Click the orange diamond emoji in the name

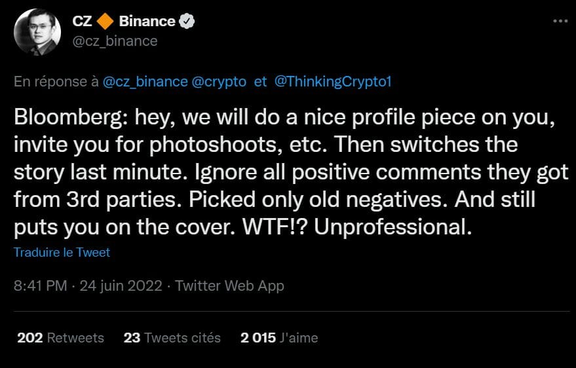(x=105, y=22)
